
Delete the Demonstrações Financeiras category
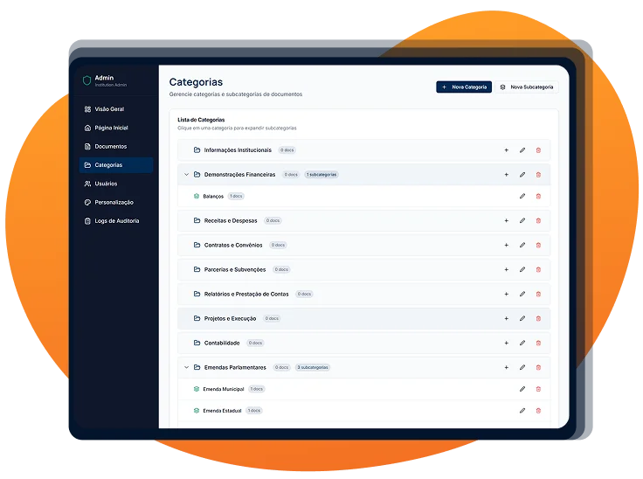[538, 175]
